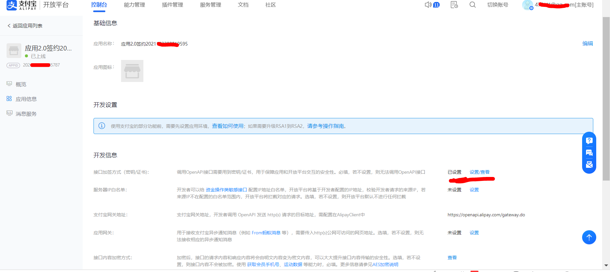Viewport: 610px width, 272px height.
Task: Click the gateway URL https://openapi.alipay.com/gateway.do
Action: tap(486, 215)
